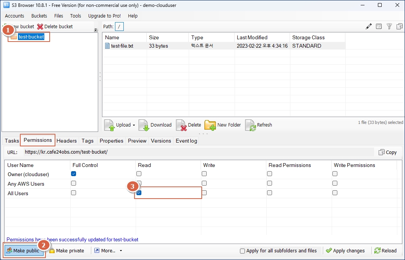Click the Make private button
Screen dimensions: 405x260
[66, 250]
